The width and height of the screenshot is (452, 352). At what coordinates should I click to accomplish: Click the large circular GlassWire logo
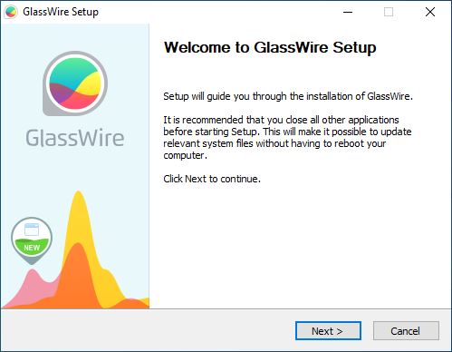[x=75, y=83]
